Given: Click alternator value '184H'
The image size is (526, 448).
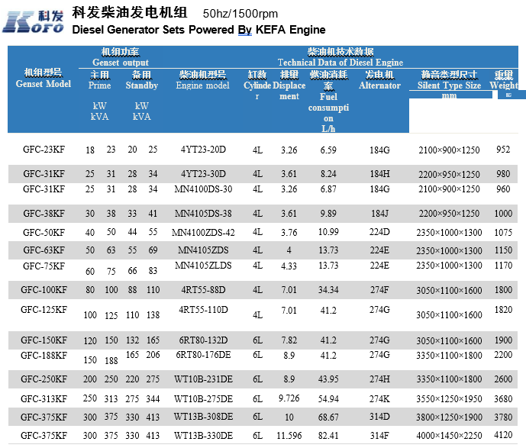Looking at the screenshot, I should (379, 174).
